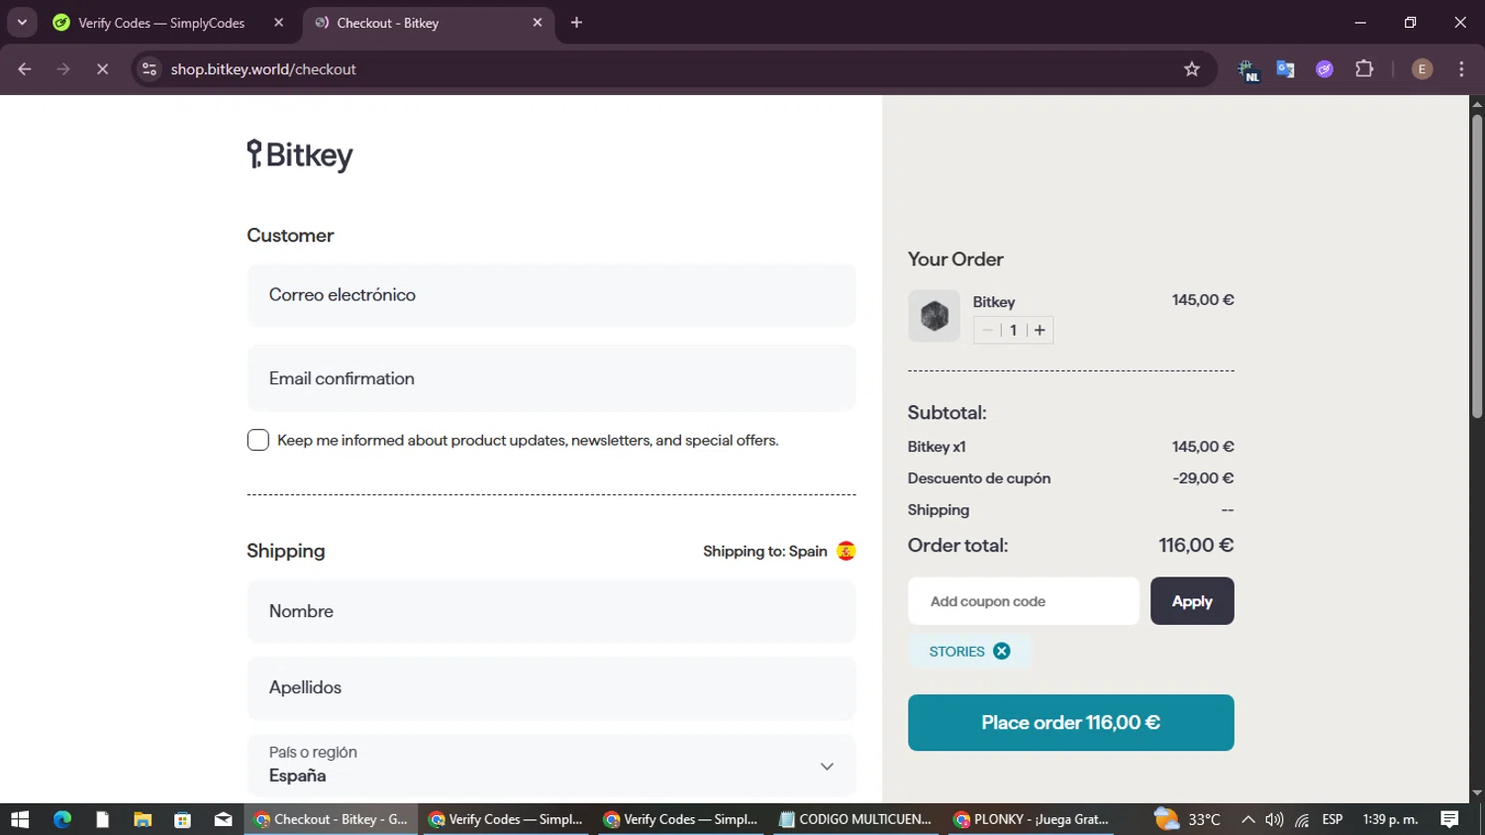Stop loading the page

102,69
